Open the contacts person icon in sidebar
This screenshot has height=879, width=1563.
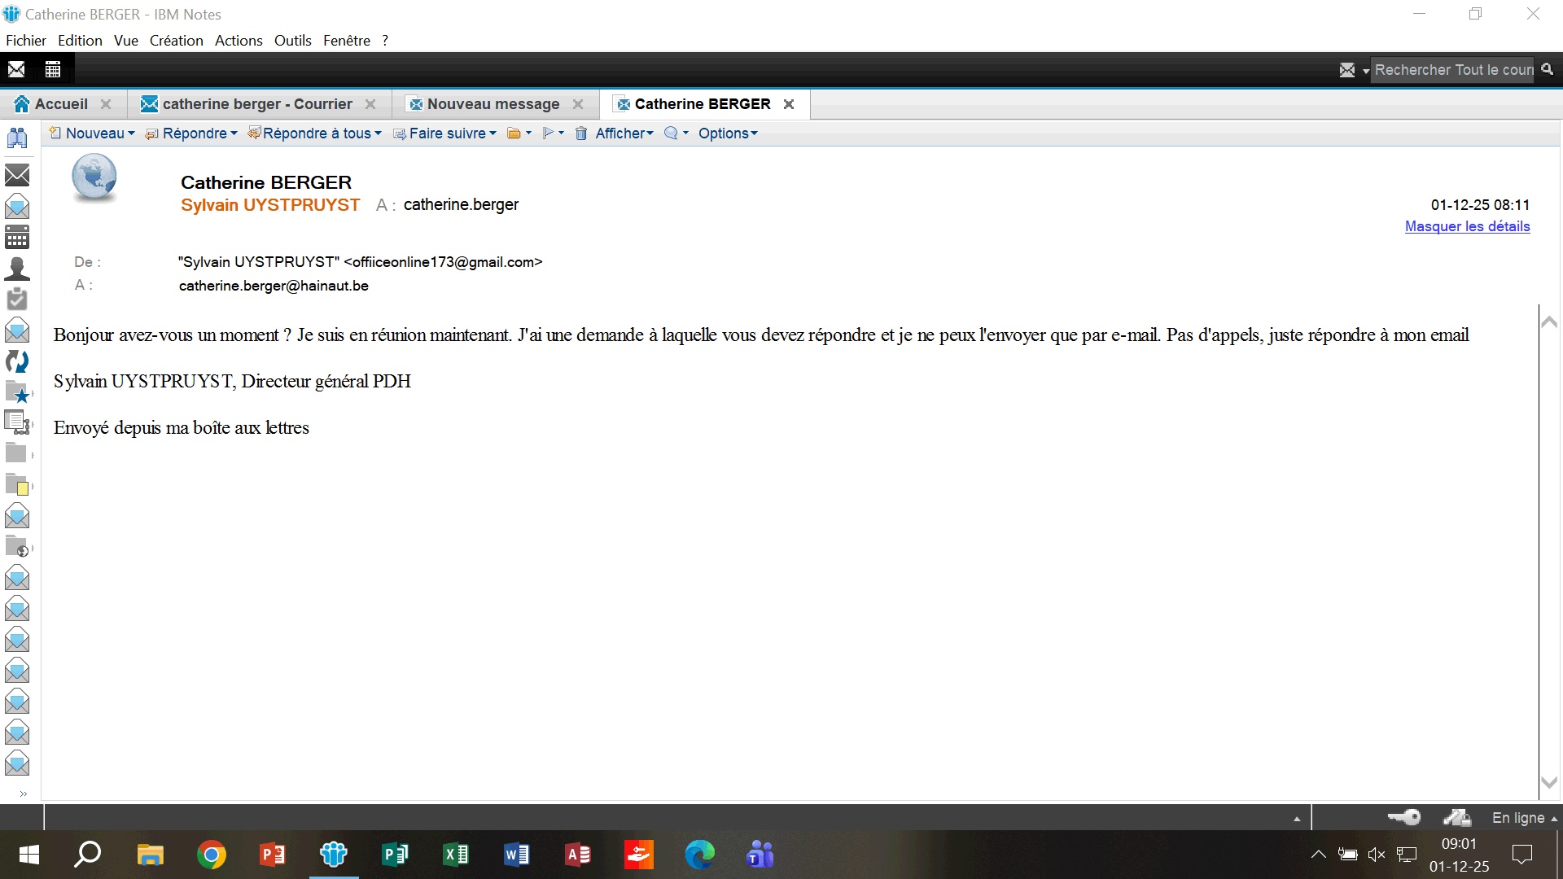[x=17, y=269]
